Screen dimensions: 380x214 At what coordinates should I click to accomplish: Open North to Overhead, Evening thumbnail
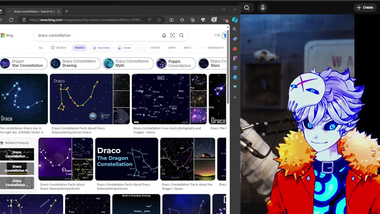(136, 204)
